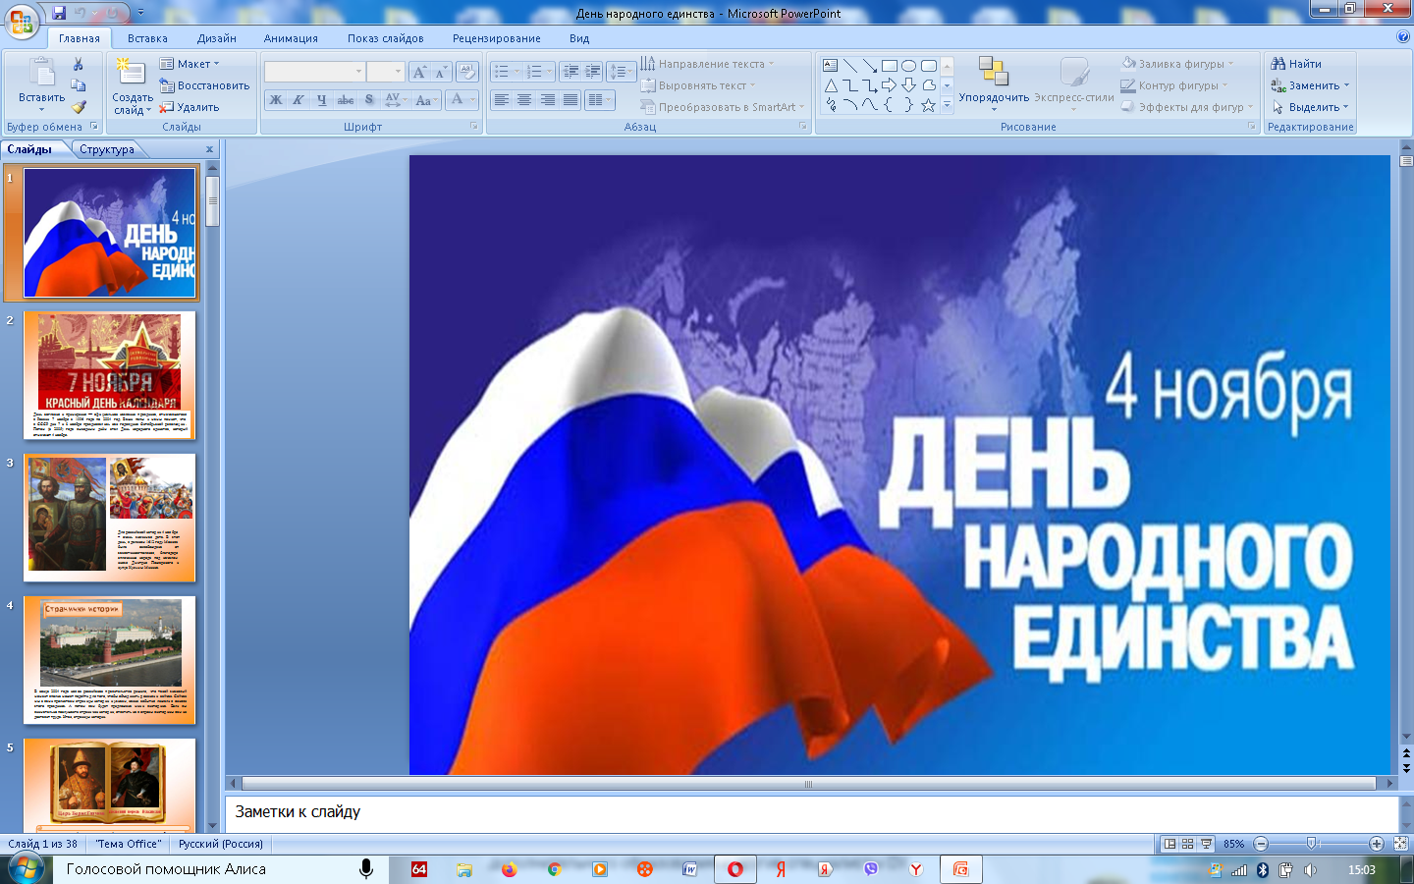
Task: Expand the Select (Выделить) dropdown
Action: point(1312,107)
